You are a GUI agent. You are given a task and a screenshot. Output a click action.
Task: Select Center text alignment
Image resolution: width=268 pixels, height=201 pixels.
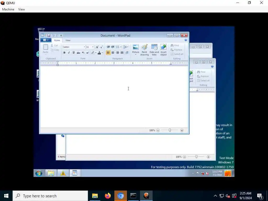(x=113, y=53)
